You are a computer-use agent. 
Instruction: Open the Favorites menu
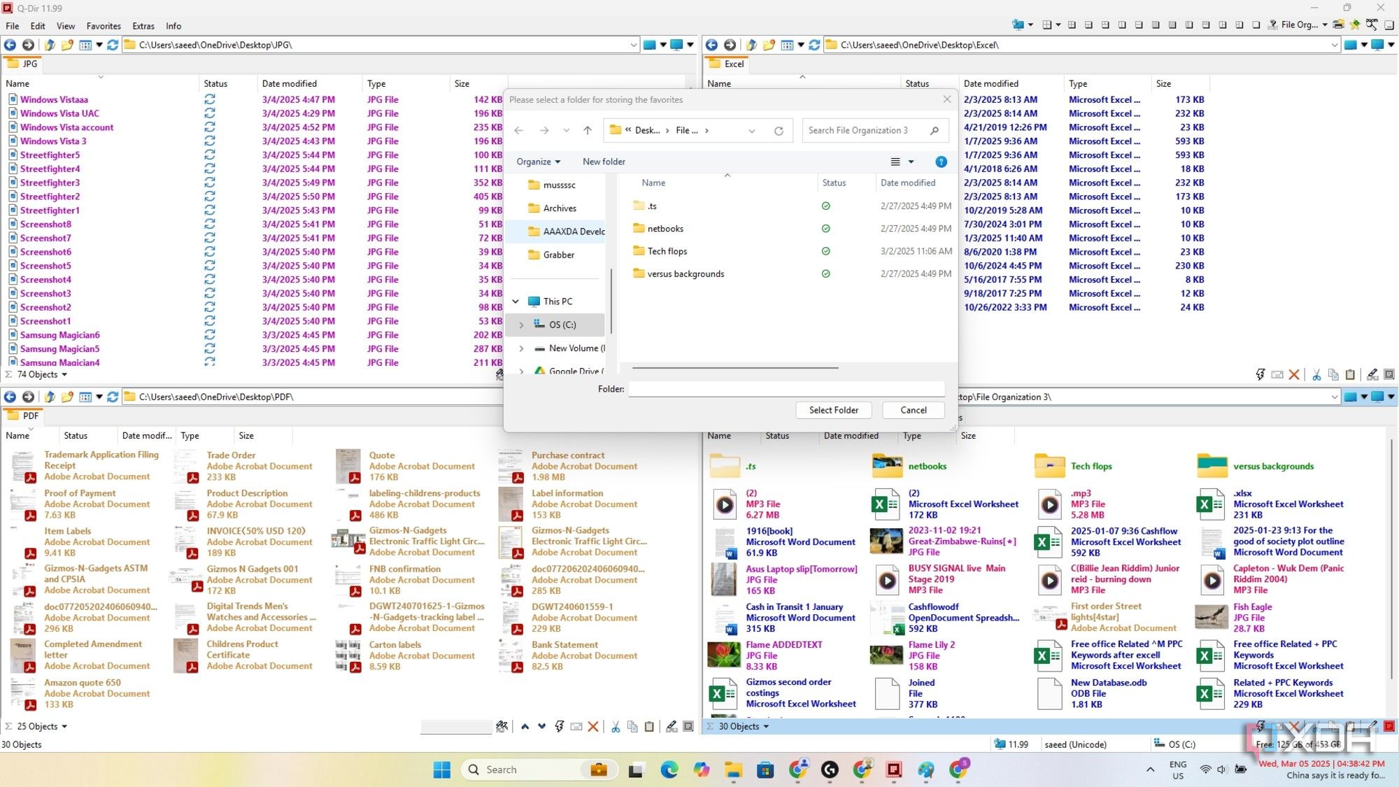click(x=104, y=26)
